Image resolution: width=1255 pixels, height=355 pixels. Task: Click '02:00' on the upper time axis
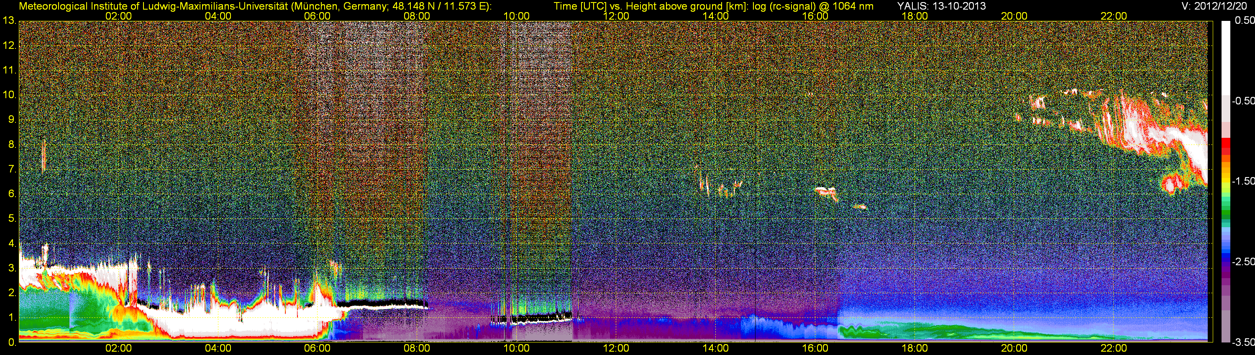coord(118,16)
